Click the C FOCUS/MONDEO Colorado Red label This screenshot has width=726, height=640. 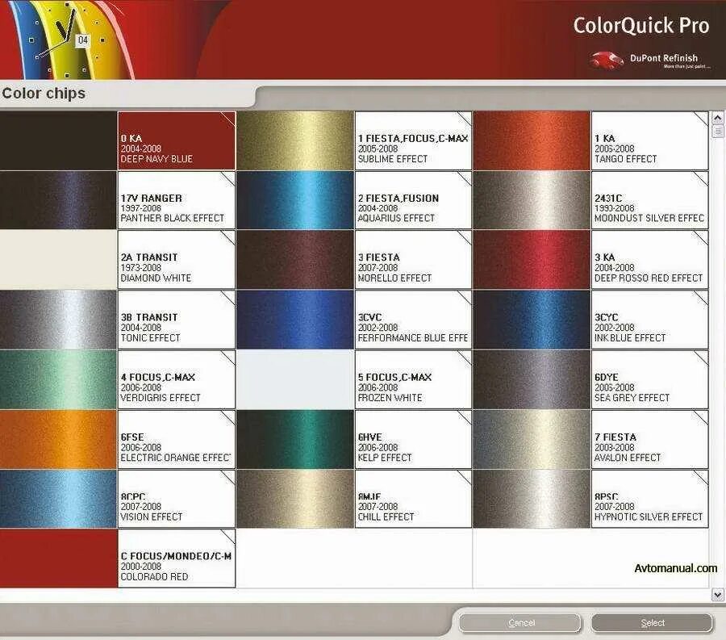pyautogui.click(x=177, y=558)
